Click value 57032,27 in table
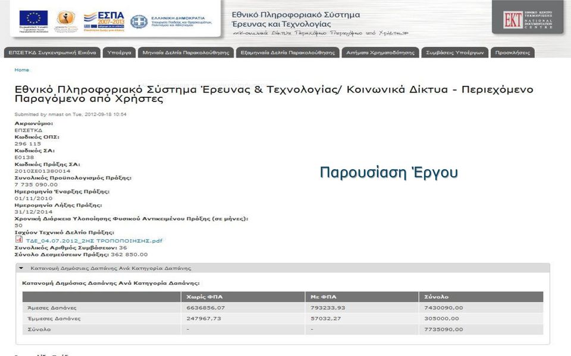The height and width of the screenshot is (356, 571). [x=325, y=319]
